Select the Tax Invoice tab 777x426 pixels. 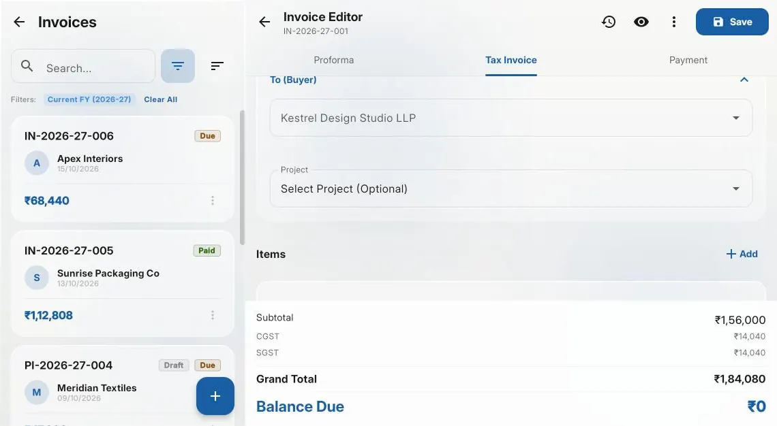(511, 60)
